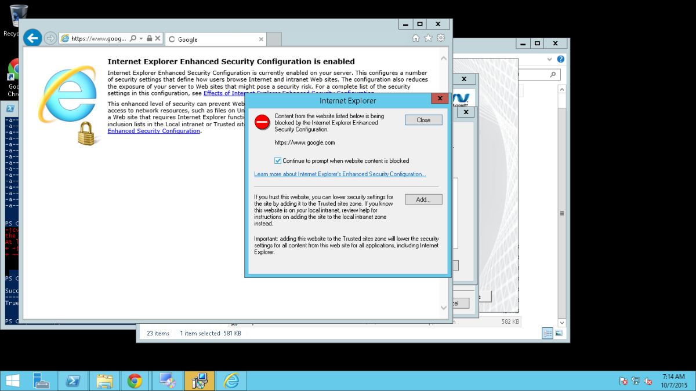Switch to PowerShell on the taskbar

coord(73,381)
